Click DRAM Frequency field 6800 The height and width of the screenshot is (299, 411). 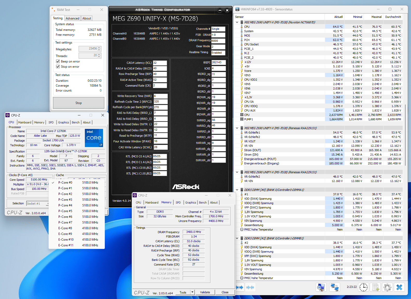[x=218, y=41]
